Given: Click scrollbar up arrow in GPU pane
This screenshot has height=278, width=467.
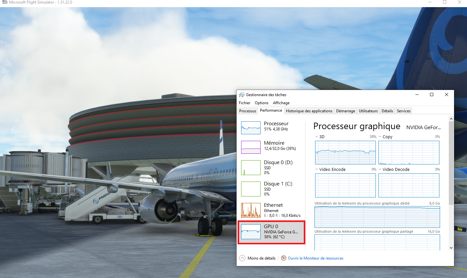Looking at the screenshot, I should pyautogui.click(x=451, y=119).
